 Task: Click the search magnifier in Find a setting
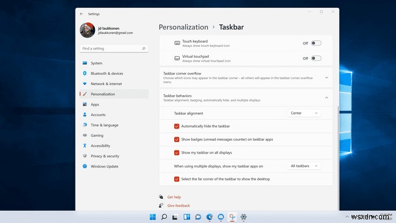click(144, 49)
